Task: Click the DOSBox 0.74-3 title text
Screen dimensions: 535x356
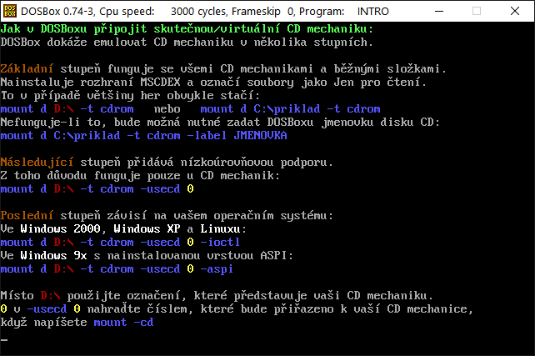Action: 57,12
